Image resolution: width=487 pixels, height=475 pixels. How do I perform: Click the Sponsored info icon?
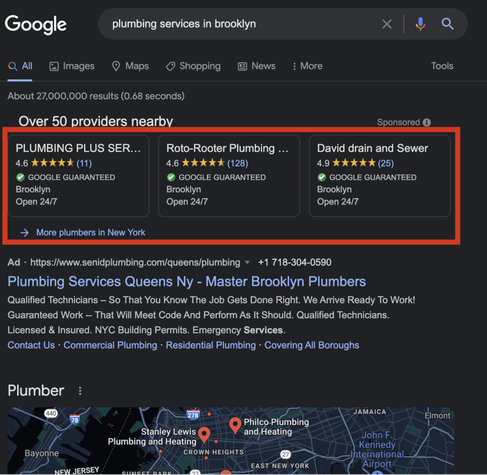click(427, 122)
